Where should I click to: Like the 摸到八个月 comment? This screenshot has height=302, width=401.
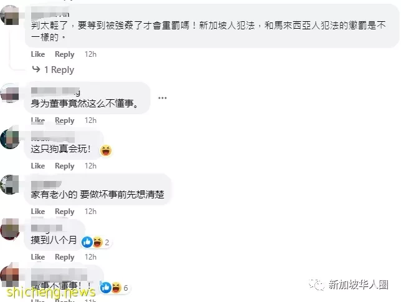(38, 257)
